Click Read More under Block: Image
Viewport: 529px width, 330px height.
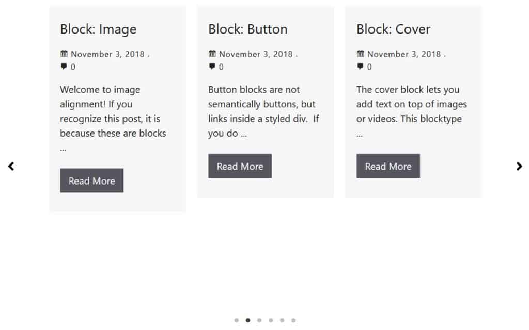(x=91, y=180)
